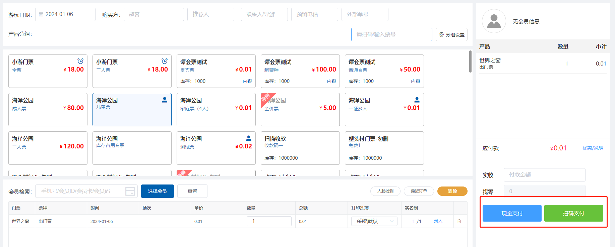Click the person icon on 海洋公园 儿童票 card
Image resolution: width=615 pixels, height=247 pixels.
click(165, 100)
